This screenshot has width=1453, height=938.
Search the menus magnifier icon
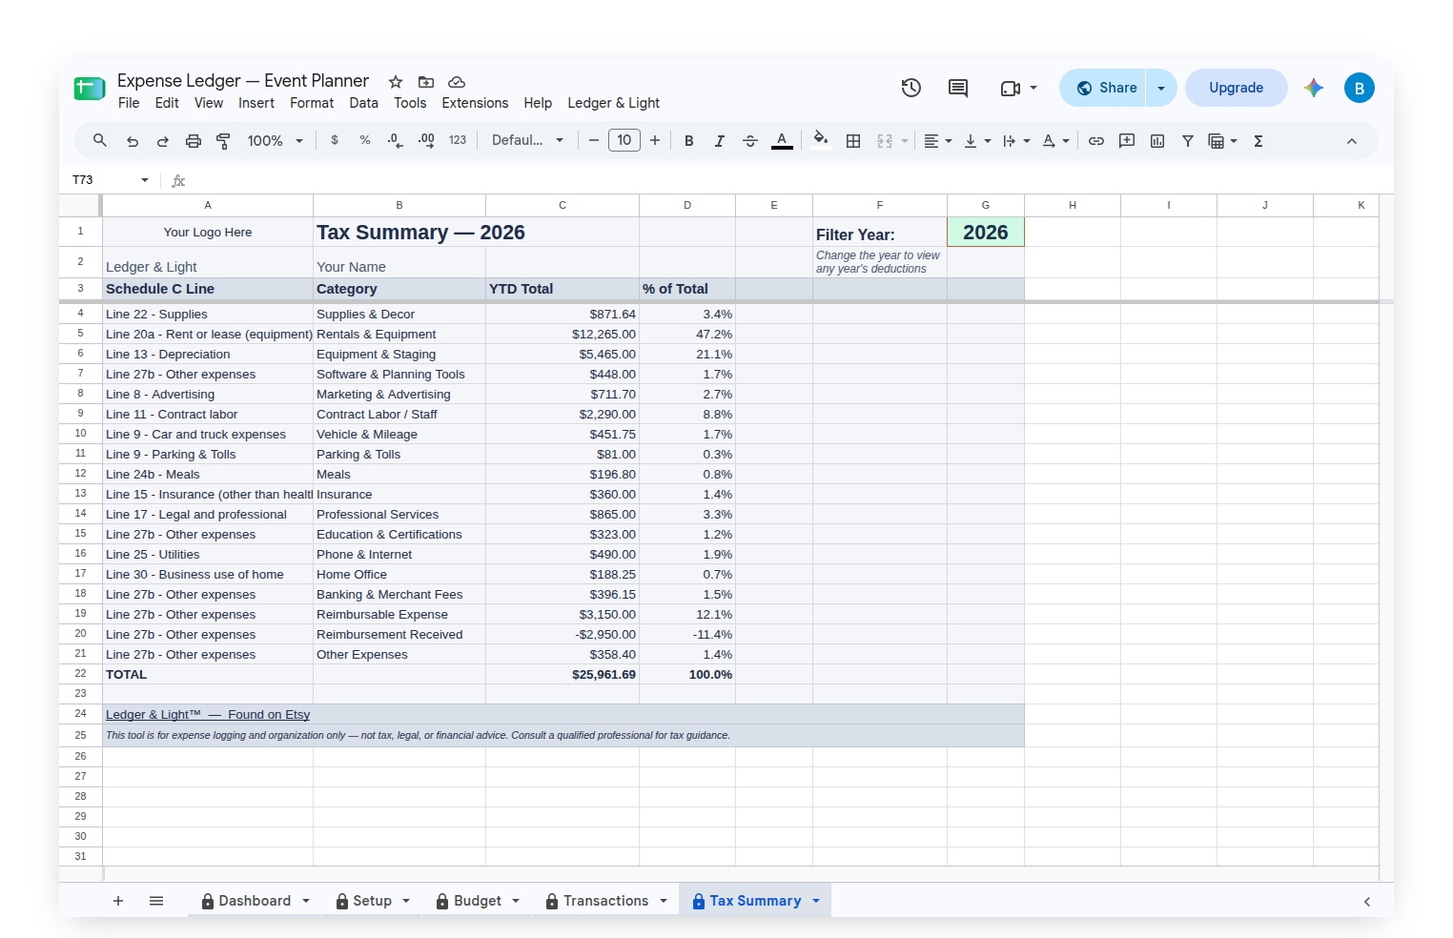100,141
